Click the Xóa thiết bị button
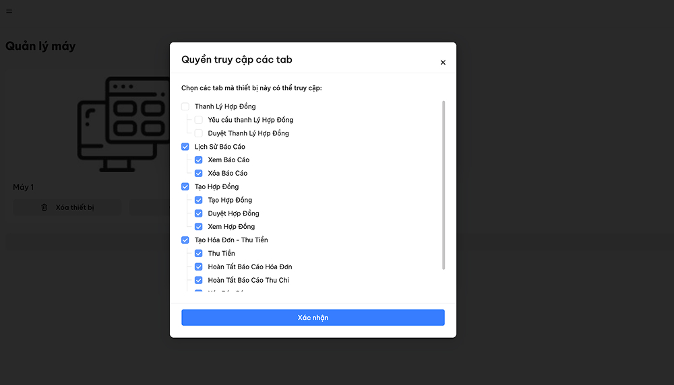Image resolution: width=674 pixels, height=385 pixels. [67, 207]
